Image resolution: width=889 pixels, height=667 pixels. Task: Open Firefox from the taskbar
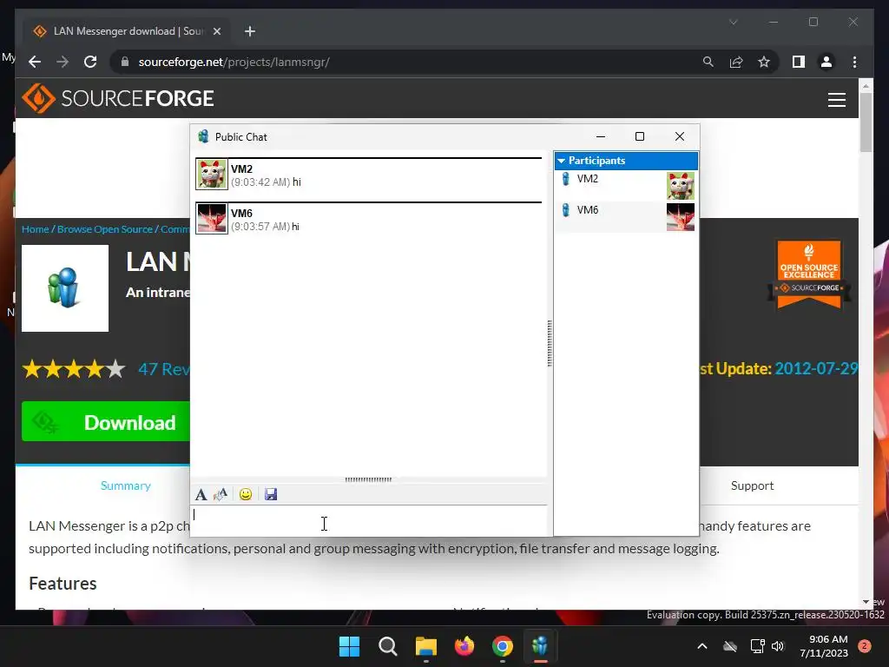[464, 646]
